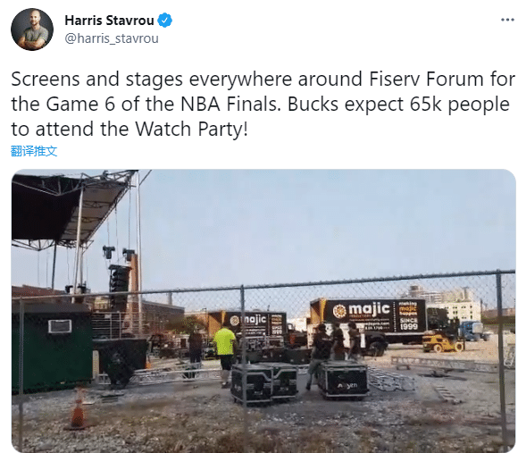Click the orange traffic cone

click(78, 410)
